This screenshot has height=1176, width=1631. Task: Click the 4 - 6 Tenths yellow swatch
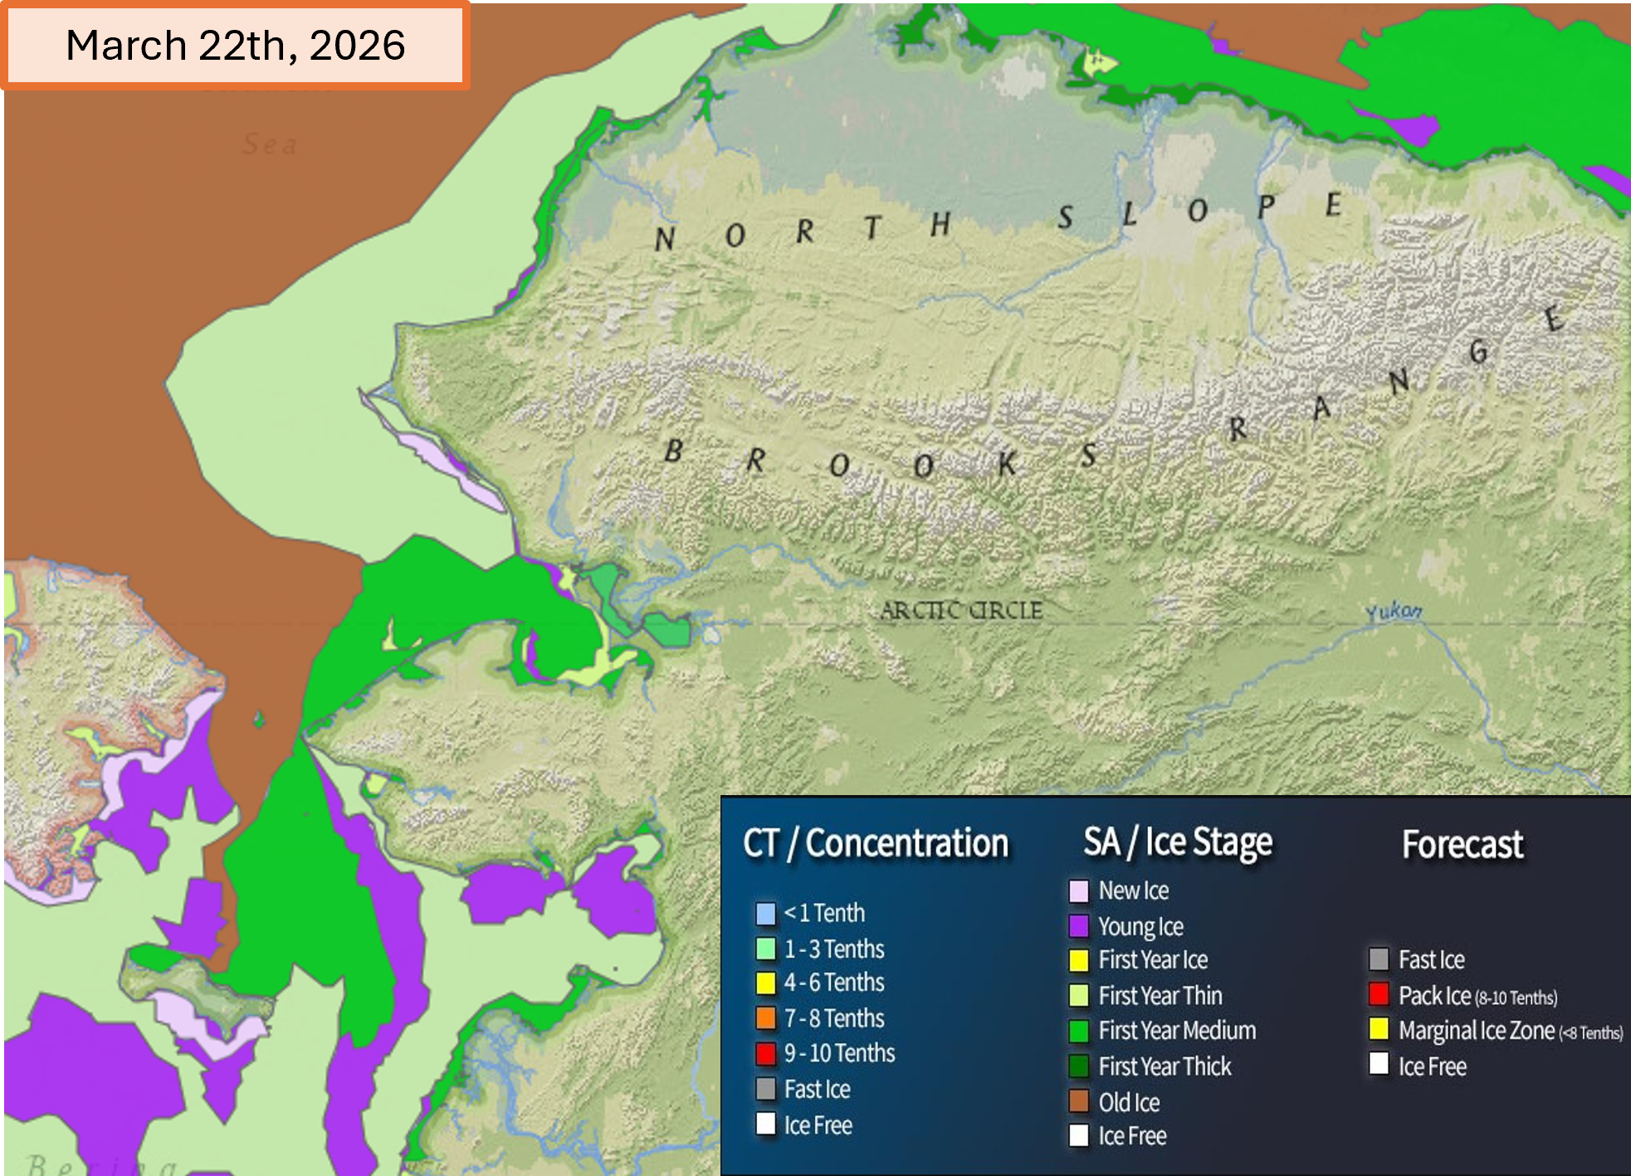click(765, 983)
